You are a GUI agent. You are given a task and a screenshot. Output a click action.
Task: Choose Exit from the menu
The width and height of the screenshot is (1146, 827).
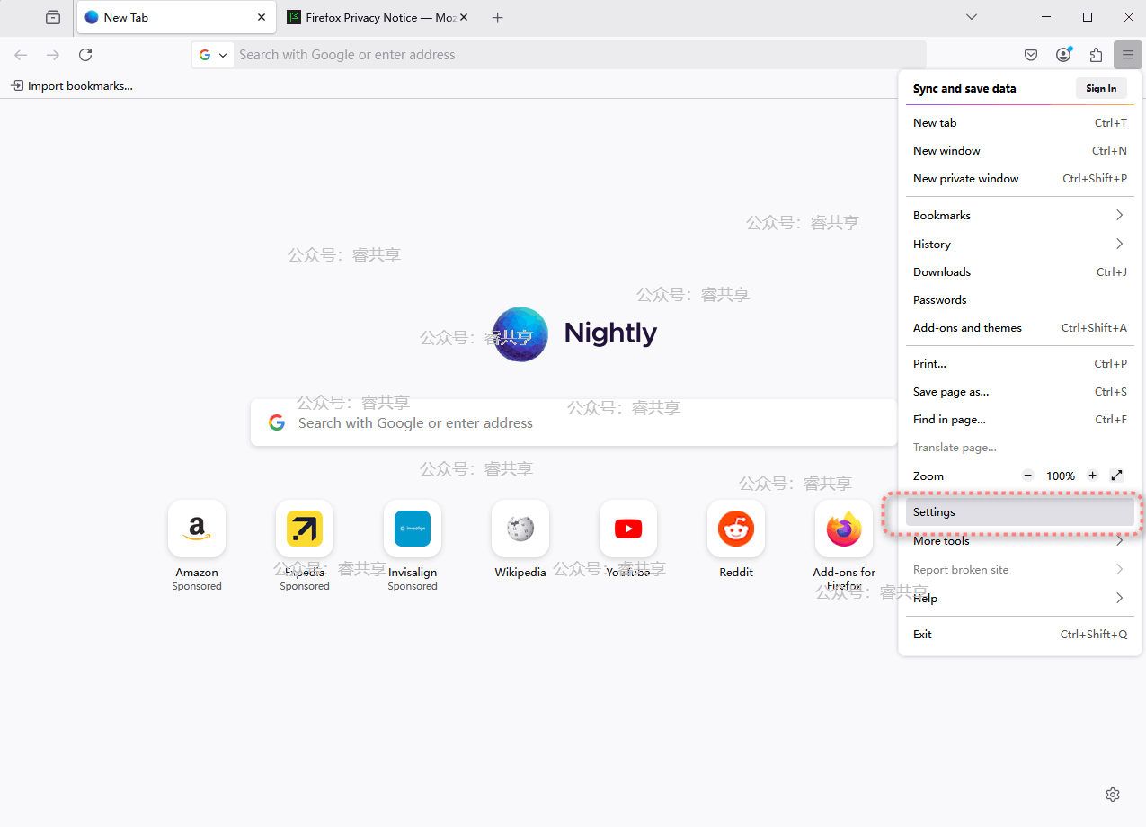tap(1019, 634)
